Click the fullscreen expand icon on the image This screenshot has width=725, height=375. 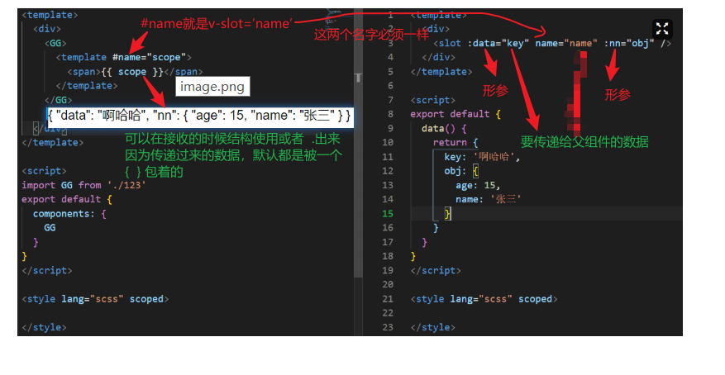[x=662, y=29]
